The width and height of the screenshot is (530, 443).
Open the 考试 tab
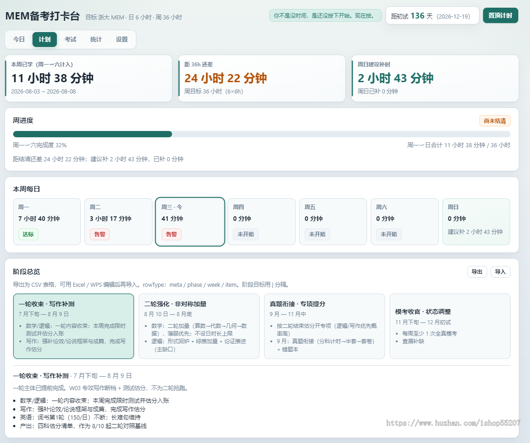[70, 40]
